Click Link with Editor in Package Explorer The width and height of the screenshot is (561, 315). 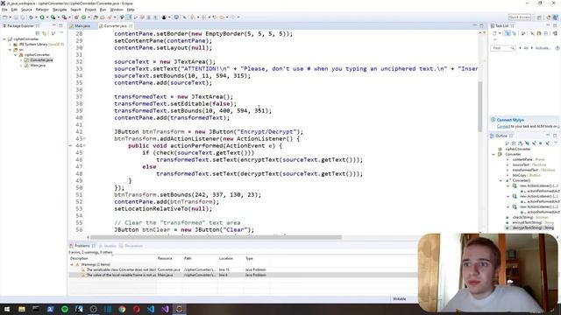[45, 33]
